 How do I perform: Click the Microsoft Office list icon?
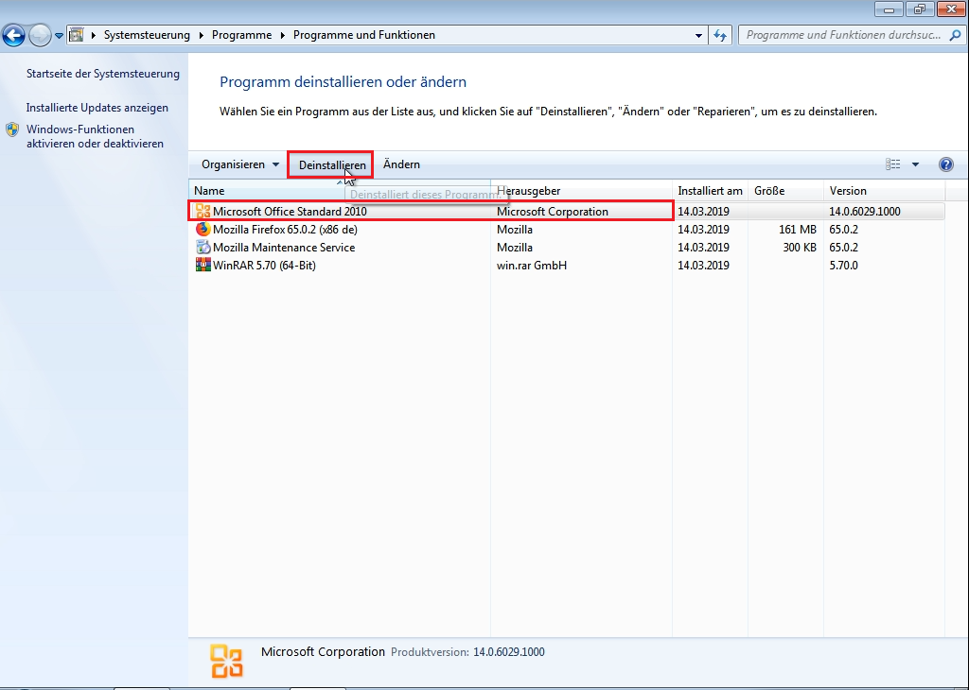pyautogui.click(x=203, y=211)
